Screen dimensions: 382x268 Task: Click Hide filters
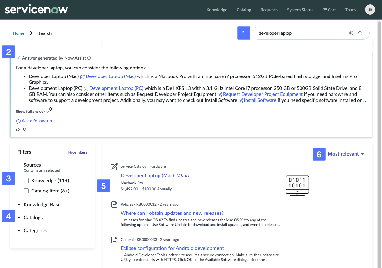tap(78, 152)
